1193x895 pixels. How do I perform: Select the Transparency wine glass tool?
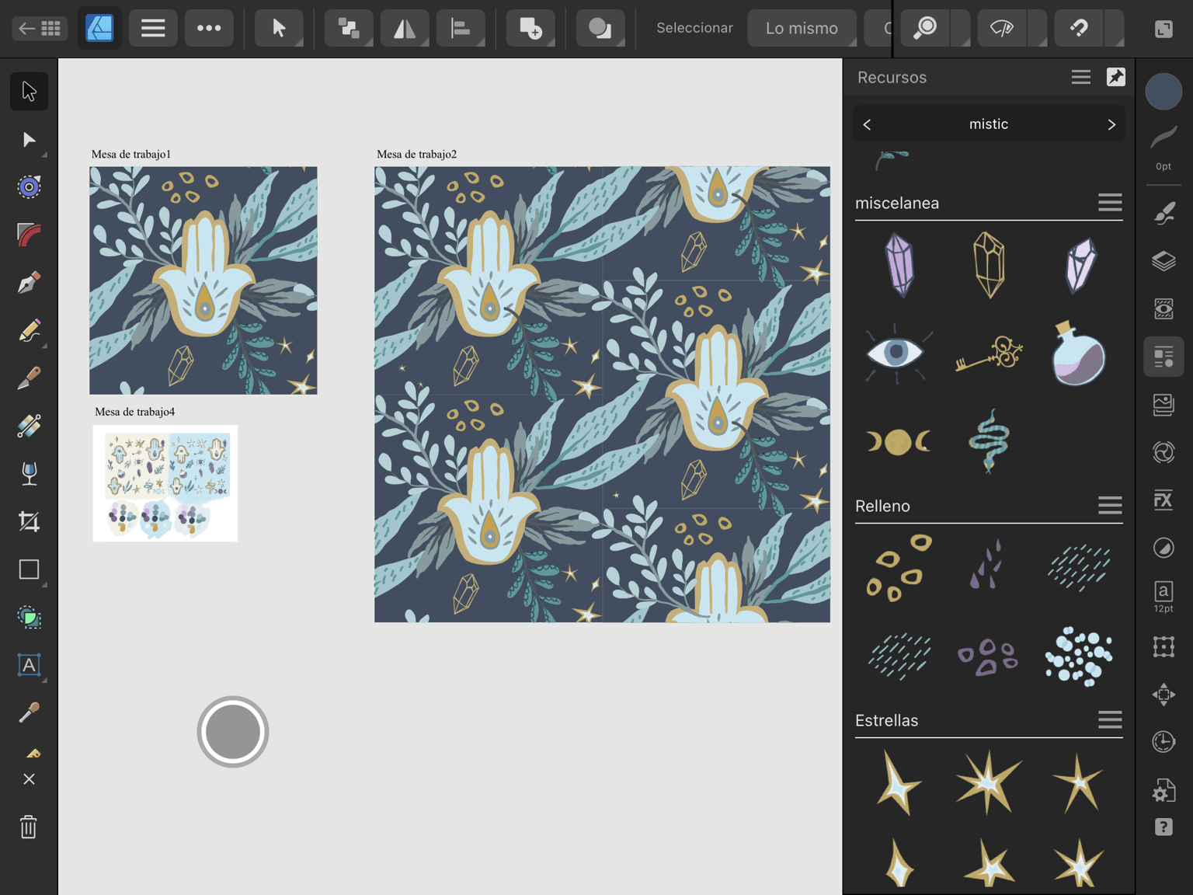pos(29,474)
